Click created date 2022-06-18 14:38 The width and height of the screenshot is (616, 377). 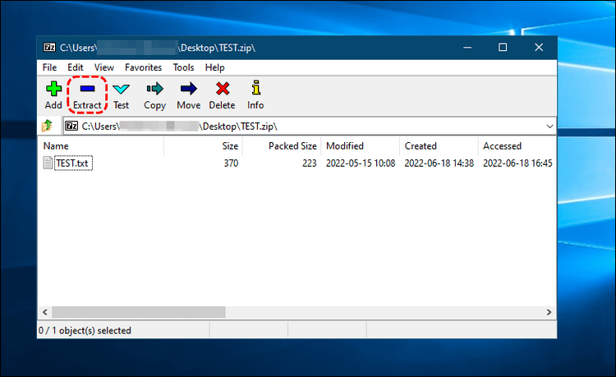click(x=439, y=163)
